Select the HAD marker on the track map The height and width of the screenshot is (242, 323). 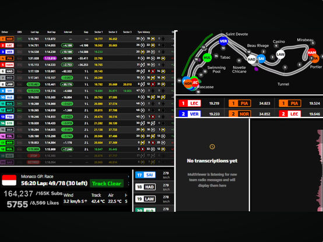click(251, 59)
